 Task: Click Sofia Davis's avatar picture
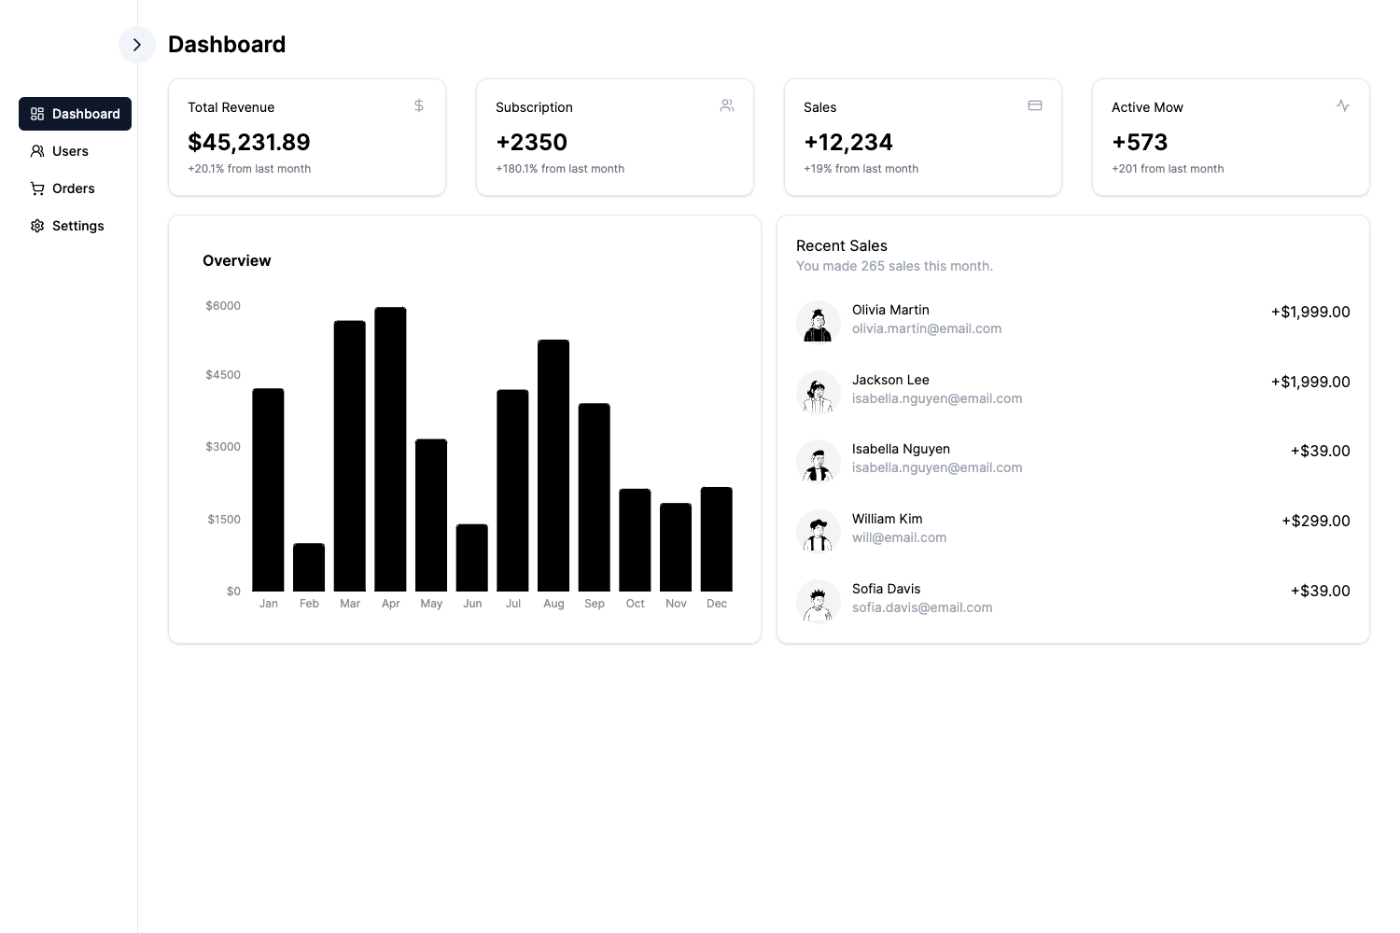coord(819,601)
